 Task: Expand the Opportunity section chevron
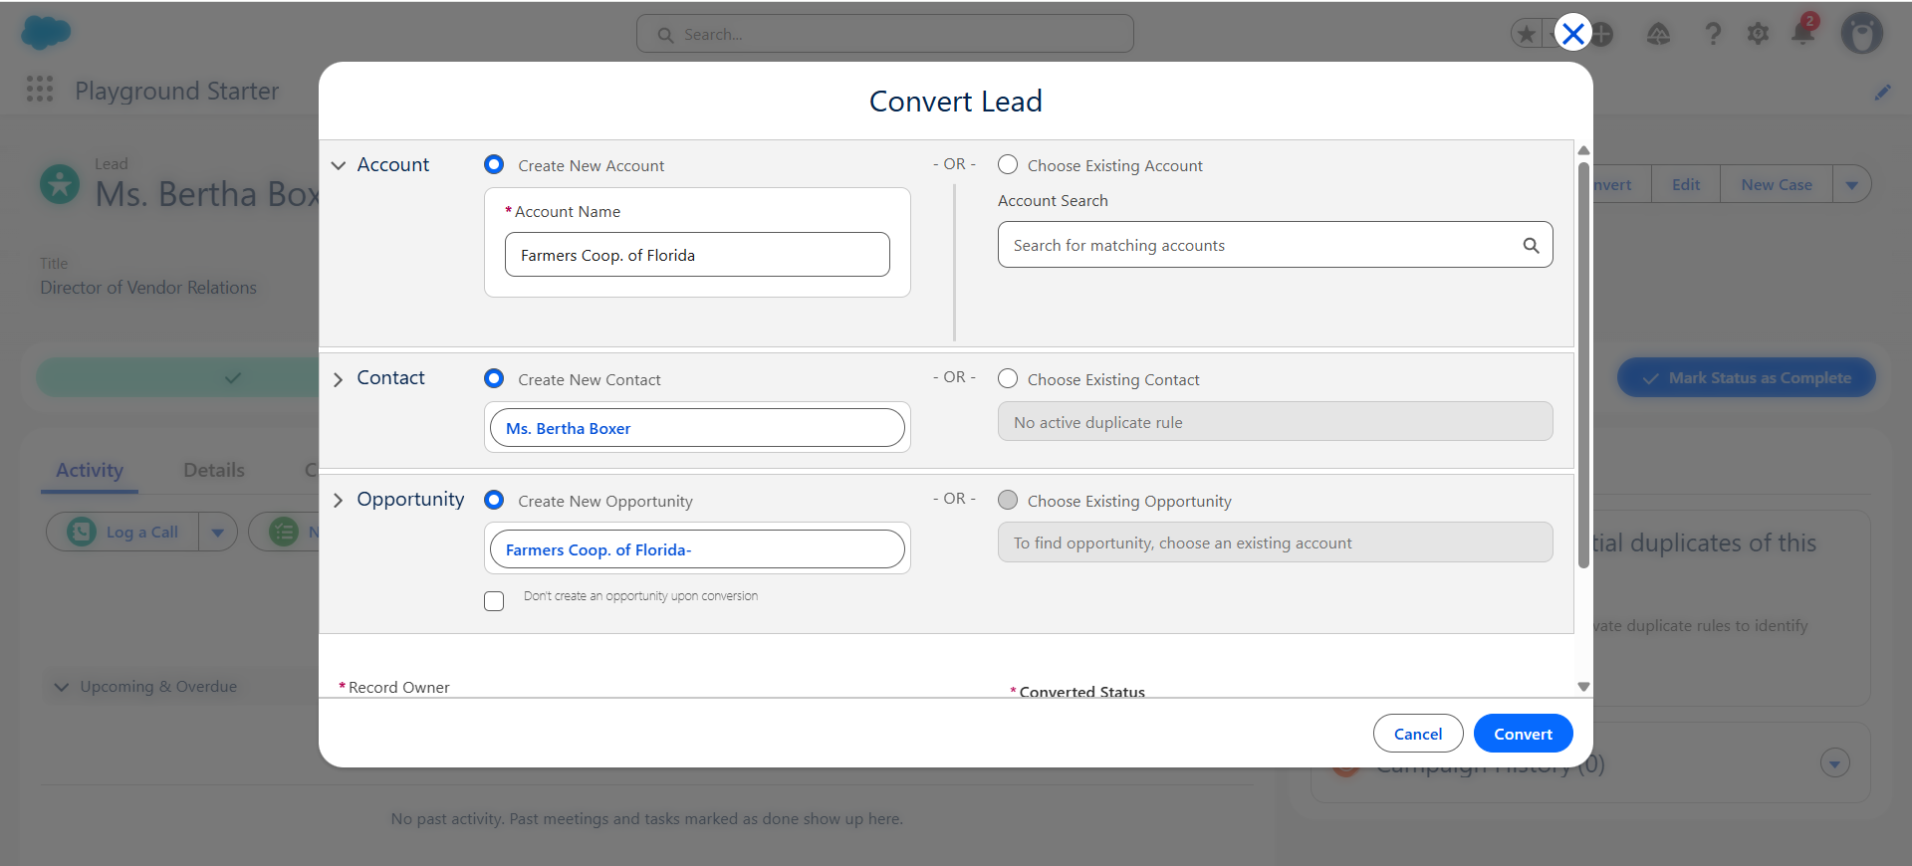point(339,500)
